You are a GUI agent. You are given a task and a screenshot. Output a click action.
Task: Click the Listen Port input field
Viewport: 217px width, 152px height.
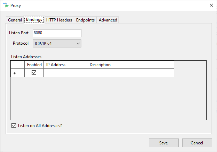pyautogui.click(x=57, y=33)
